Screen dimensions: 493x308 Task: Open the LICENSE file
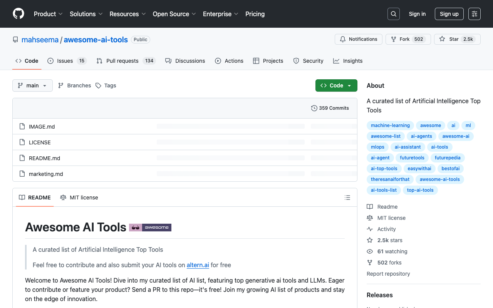pyautogui.click(x=40, y=142)
